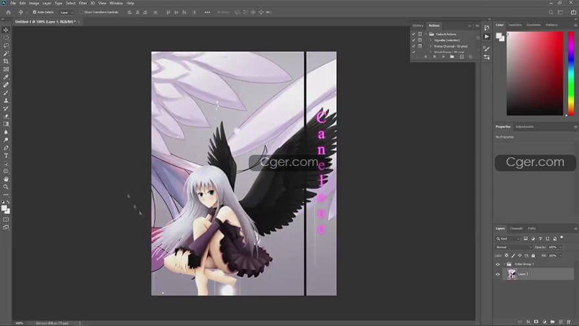Select the Move tool in the toolbox
579x326 pixels.
coord(5,30)
